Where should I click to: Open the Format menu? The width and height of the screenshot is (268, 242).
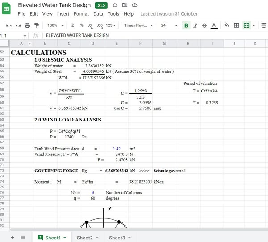pyautogui.click(x=81, y=14)
